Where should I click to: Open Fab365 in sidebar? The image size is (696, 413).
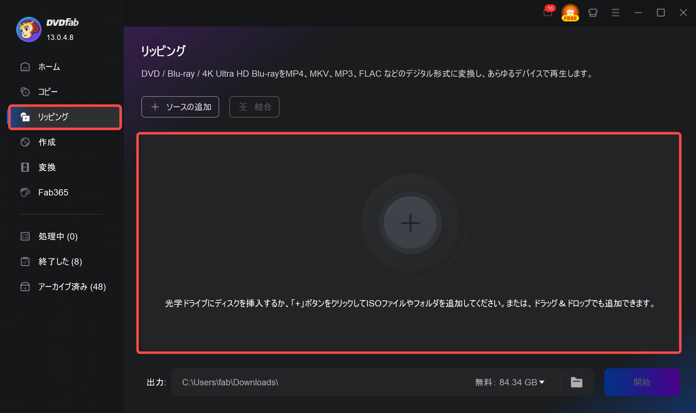point(53,192)
